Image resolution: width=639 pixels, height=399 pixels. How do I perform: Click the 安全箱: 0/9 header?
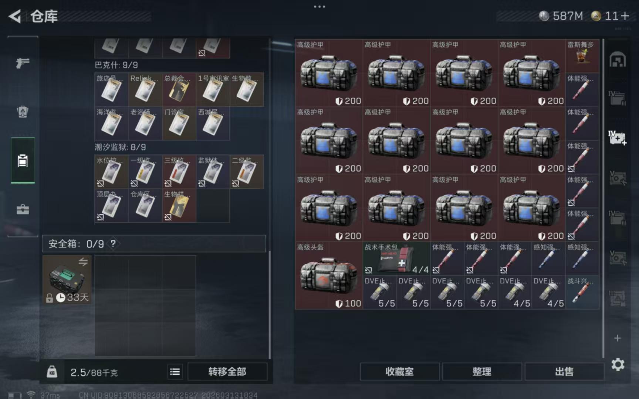154,244
